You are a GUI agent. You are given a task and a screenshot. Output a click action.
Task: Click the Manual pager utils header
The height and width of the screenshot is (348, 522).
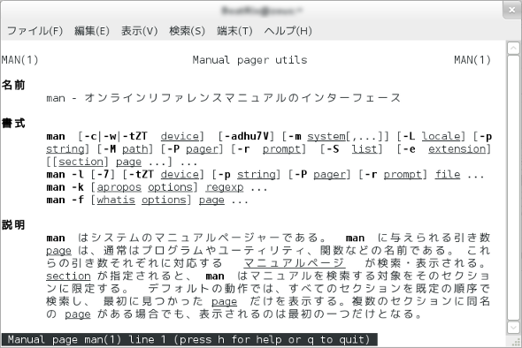point(249,60)
